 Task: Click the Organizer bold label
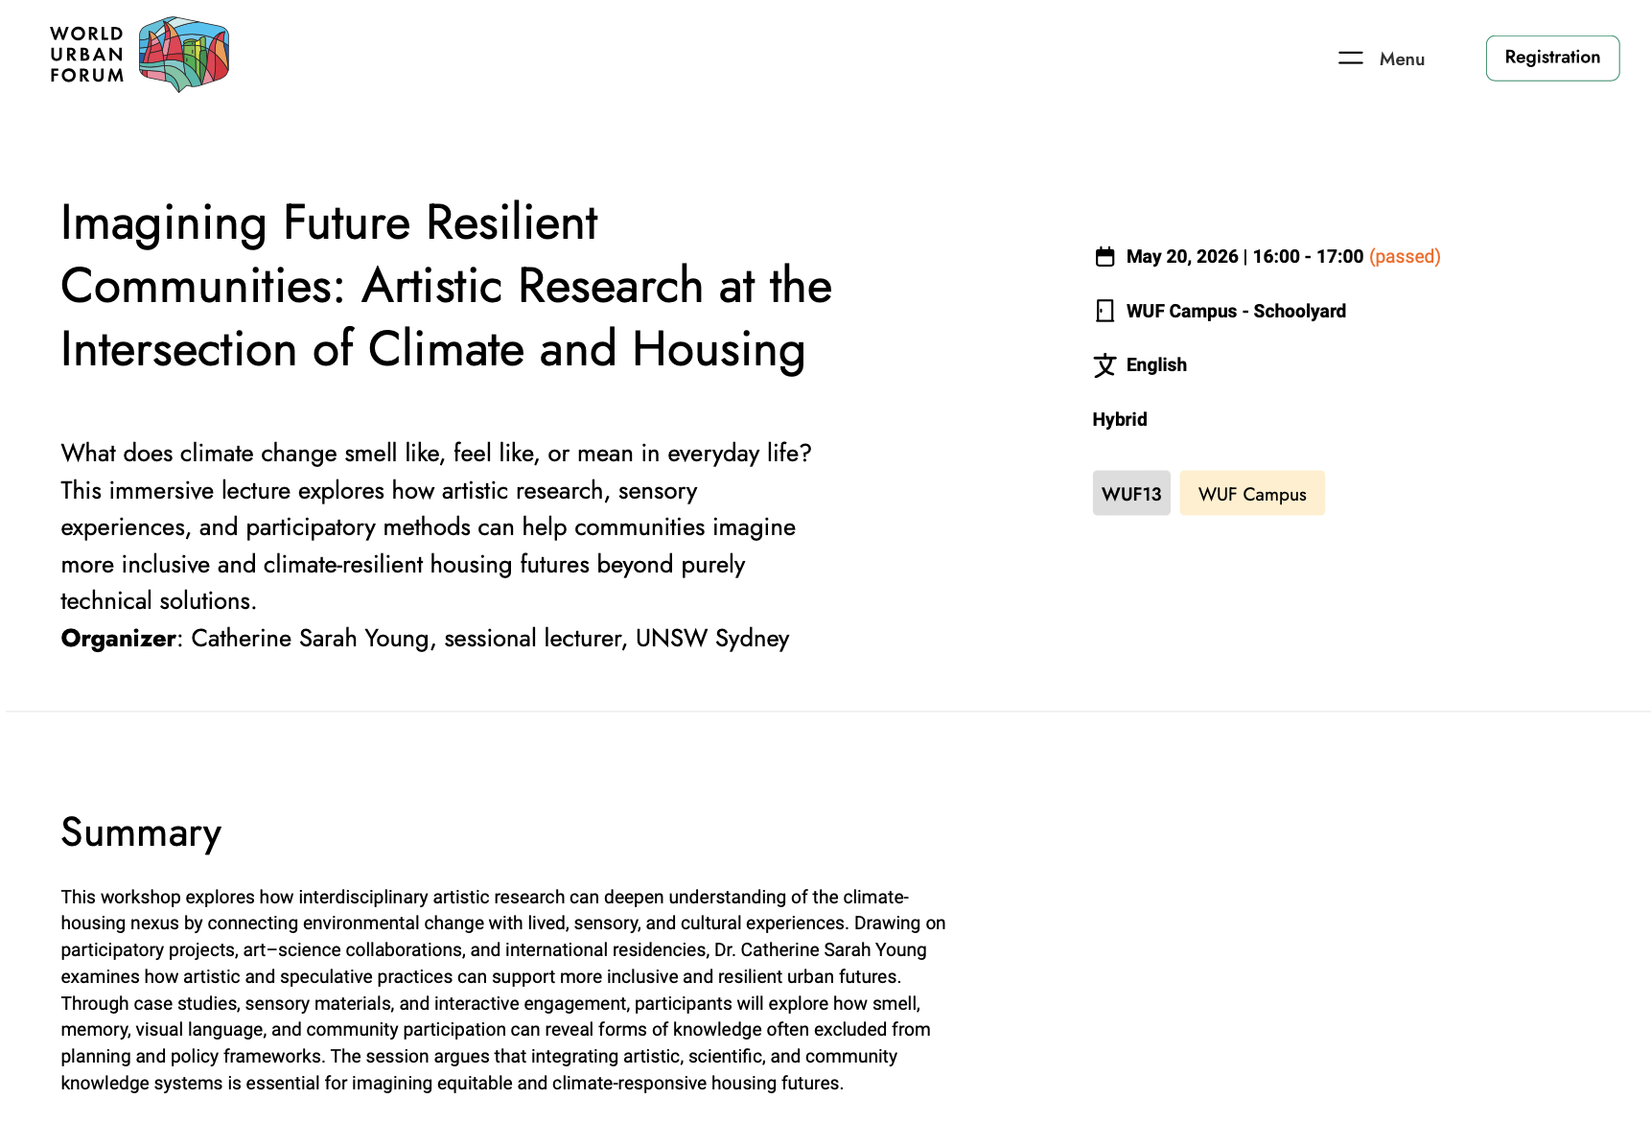tap(118, 639)
